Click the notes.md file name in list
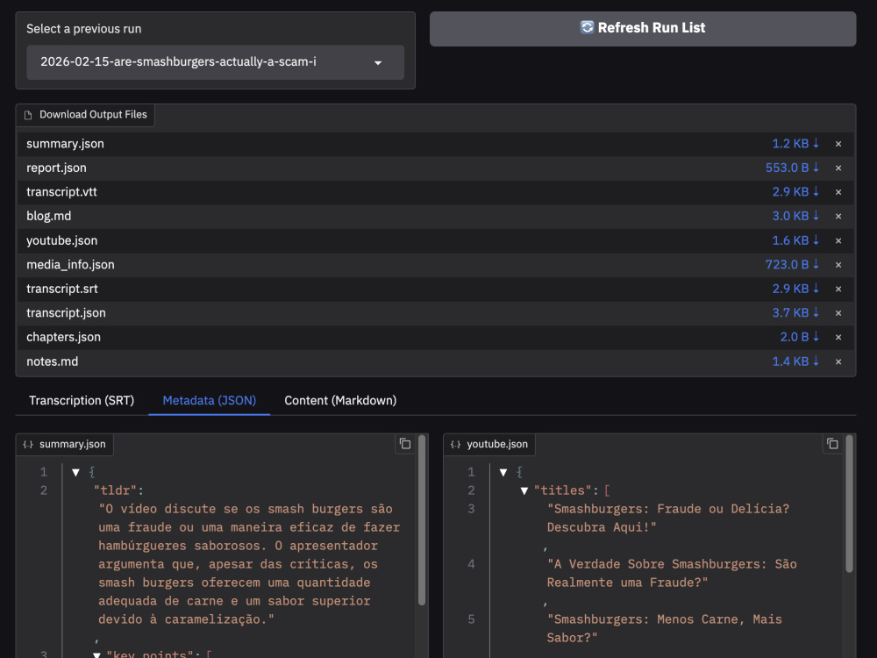Viewport: 877px width, 658px height. click(52, 361)
